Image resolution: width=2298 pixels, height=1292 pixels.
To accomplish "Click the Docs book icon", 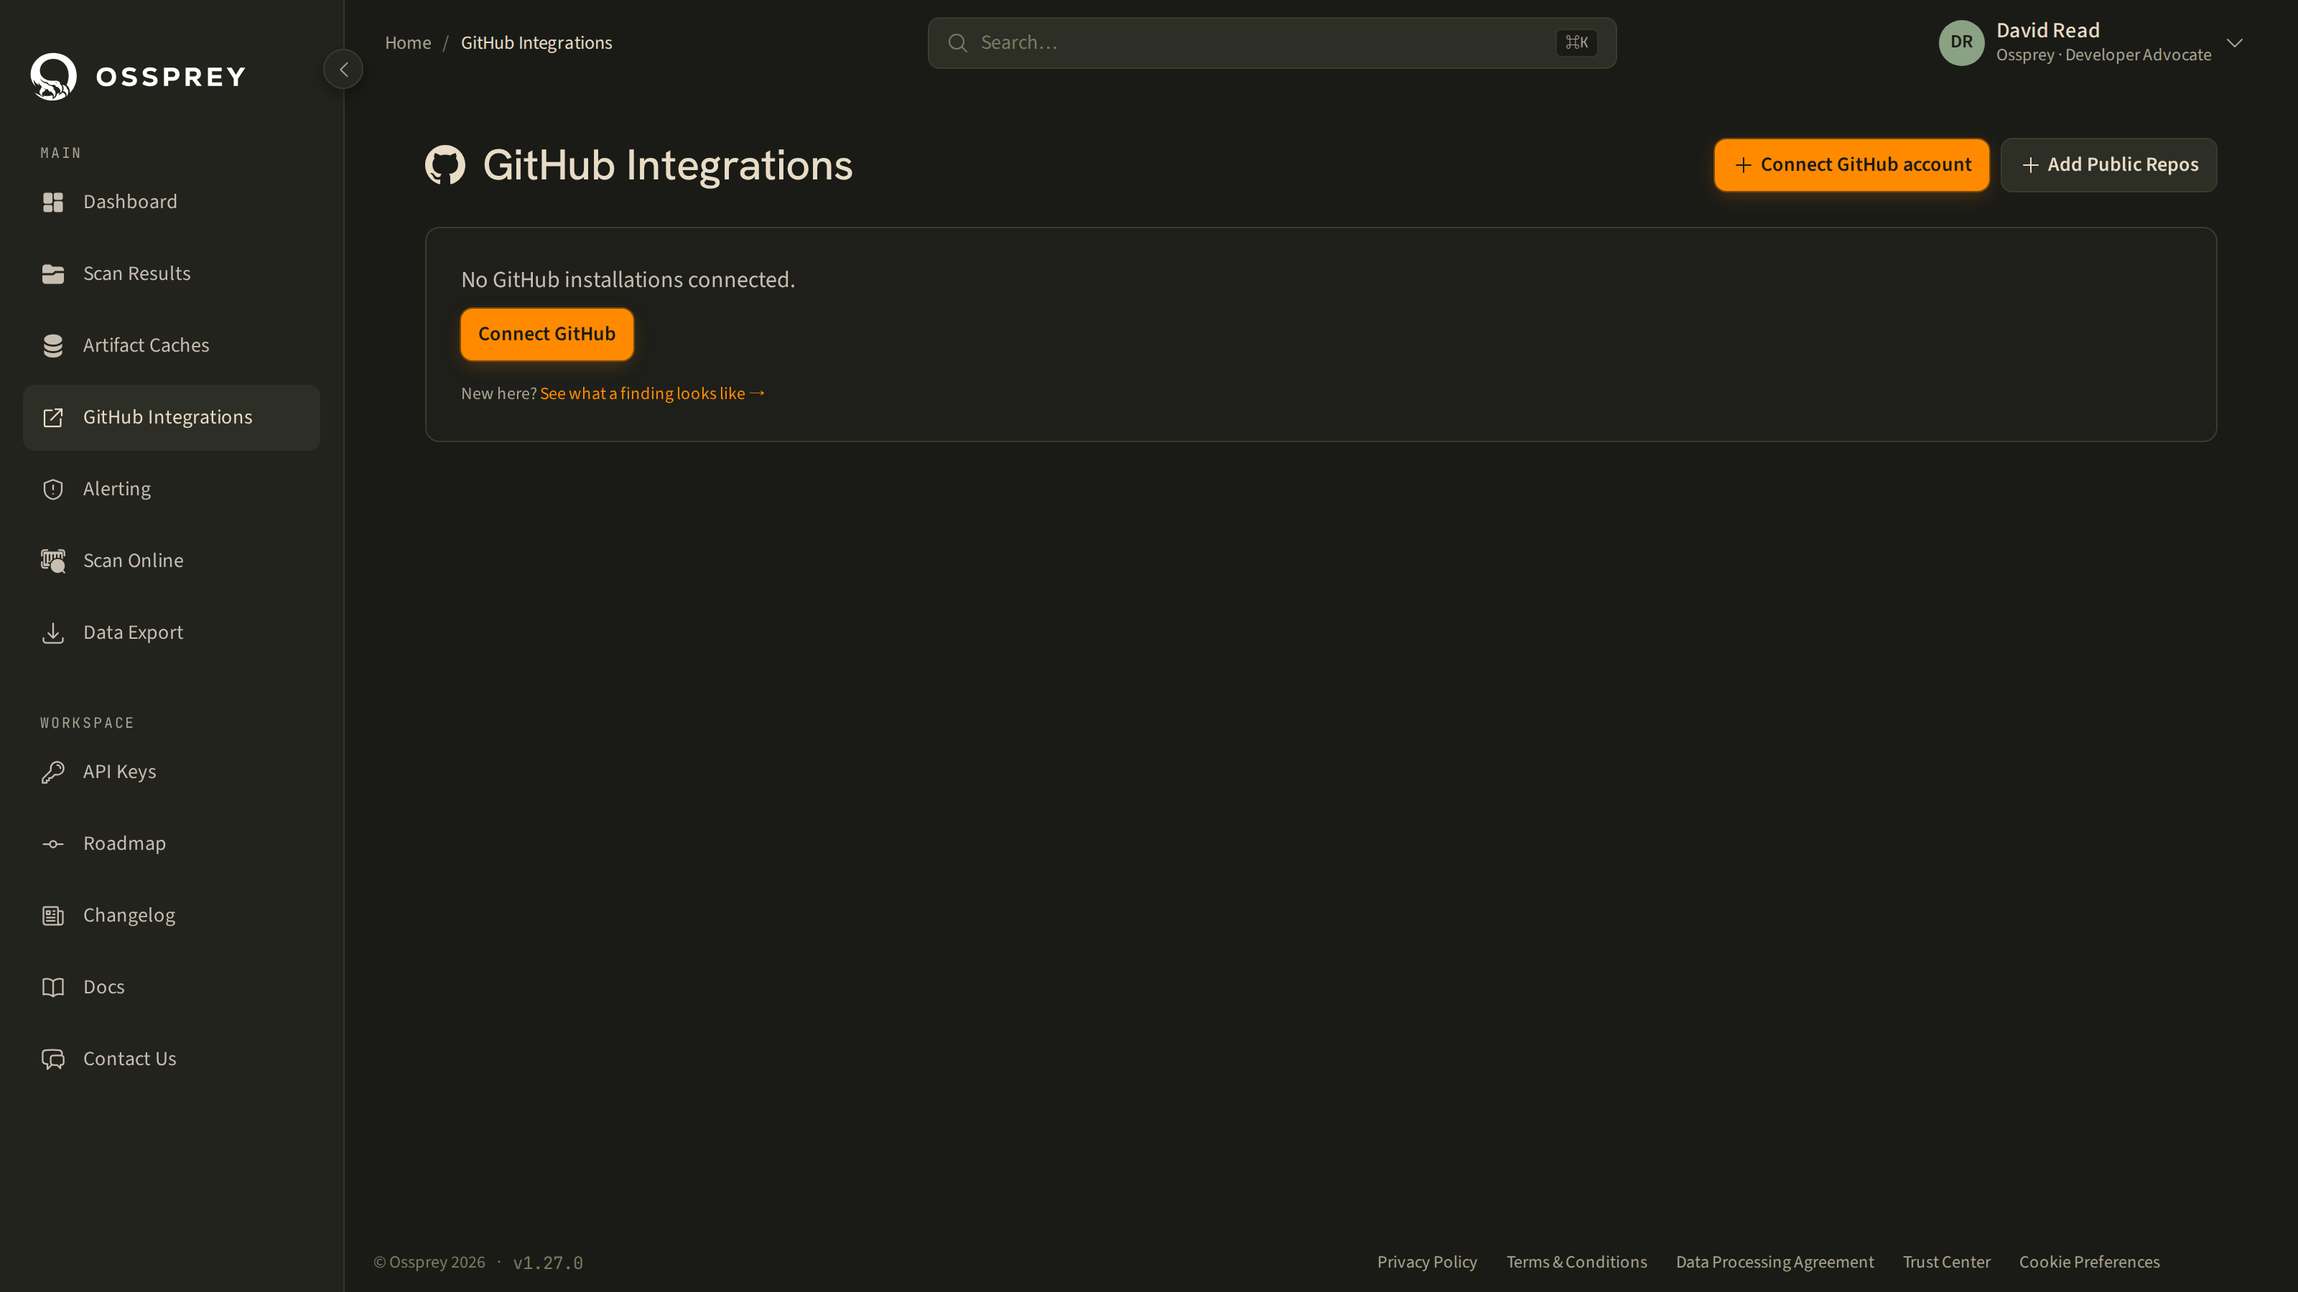I will [x=54, y=987].
